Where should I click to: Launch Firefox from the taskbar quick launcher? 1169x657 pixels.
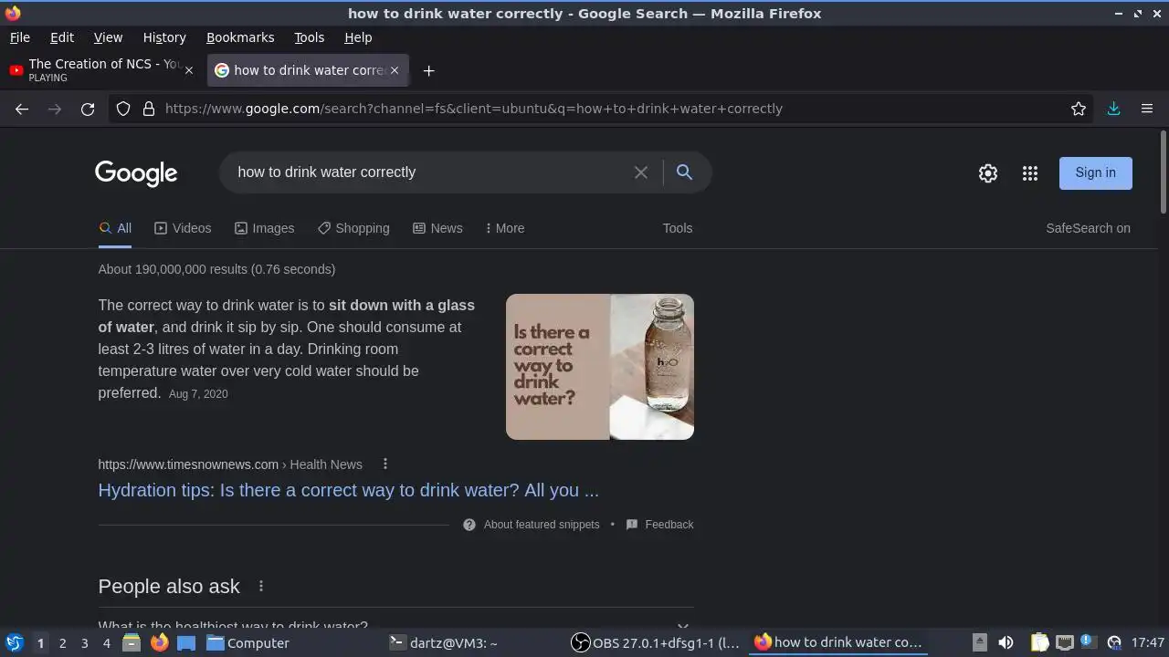pyautogui.click(x=159, y=643)
